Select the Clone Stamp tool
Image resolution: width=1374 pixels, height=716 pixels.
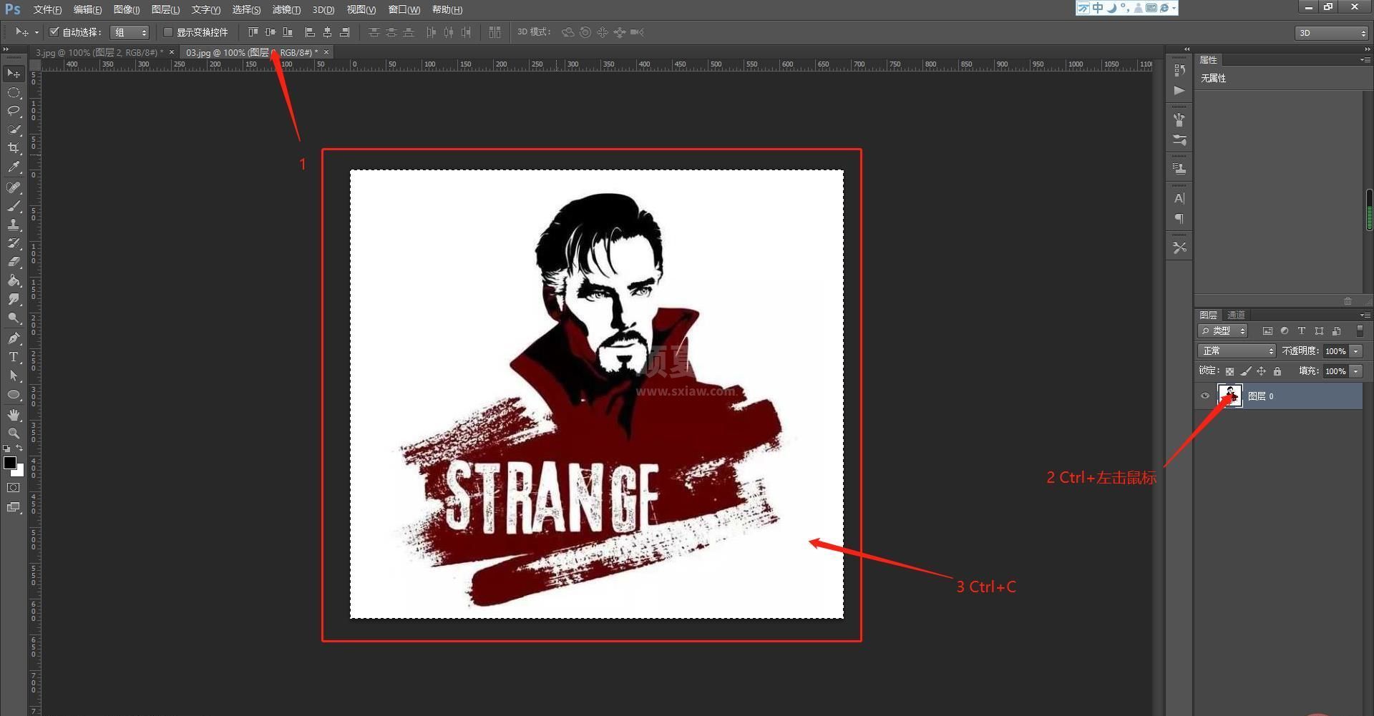[14, 225]
